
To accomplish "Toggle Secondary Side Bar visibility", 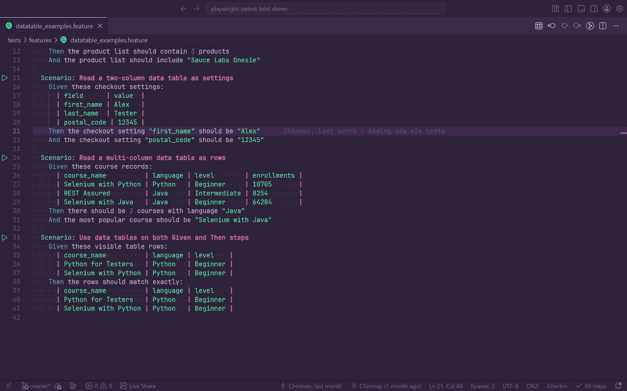I will coord(594,9).
